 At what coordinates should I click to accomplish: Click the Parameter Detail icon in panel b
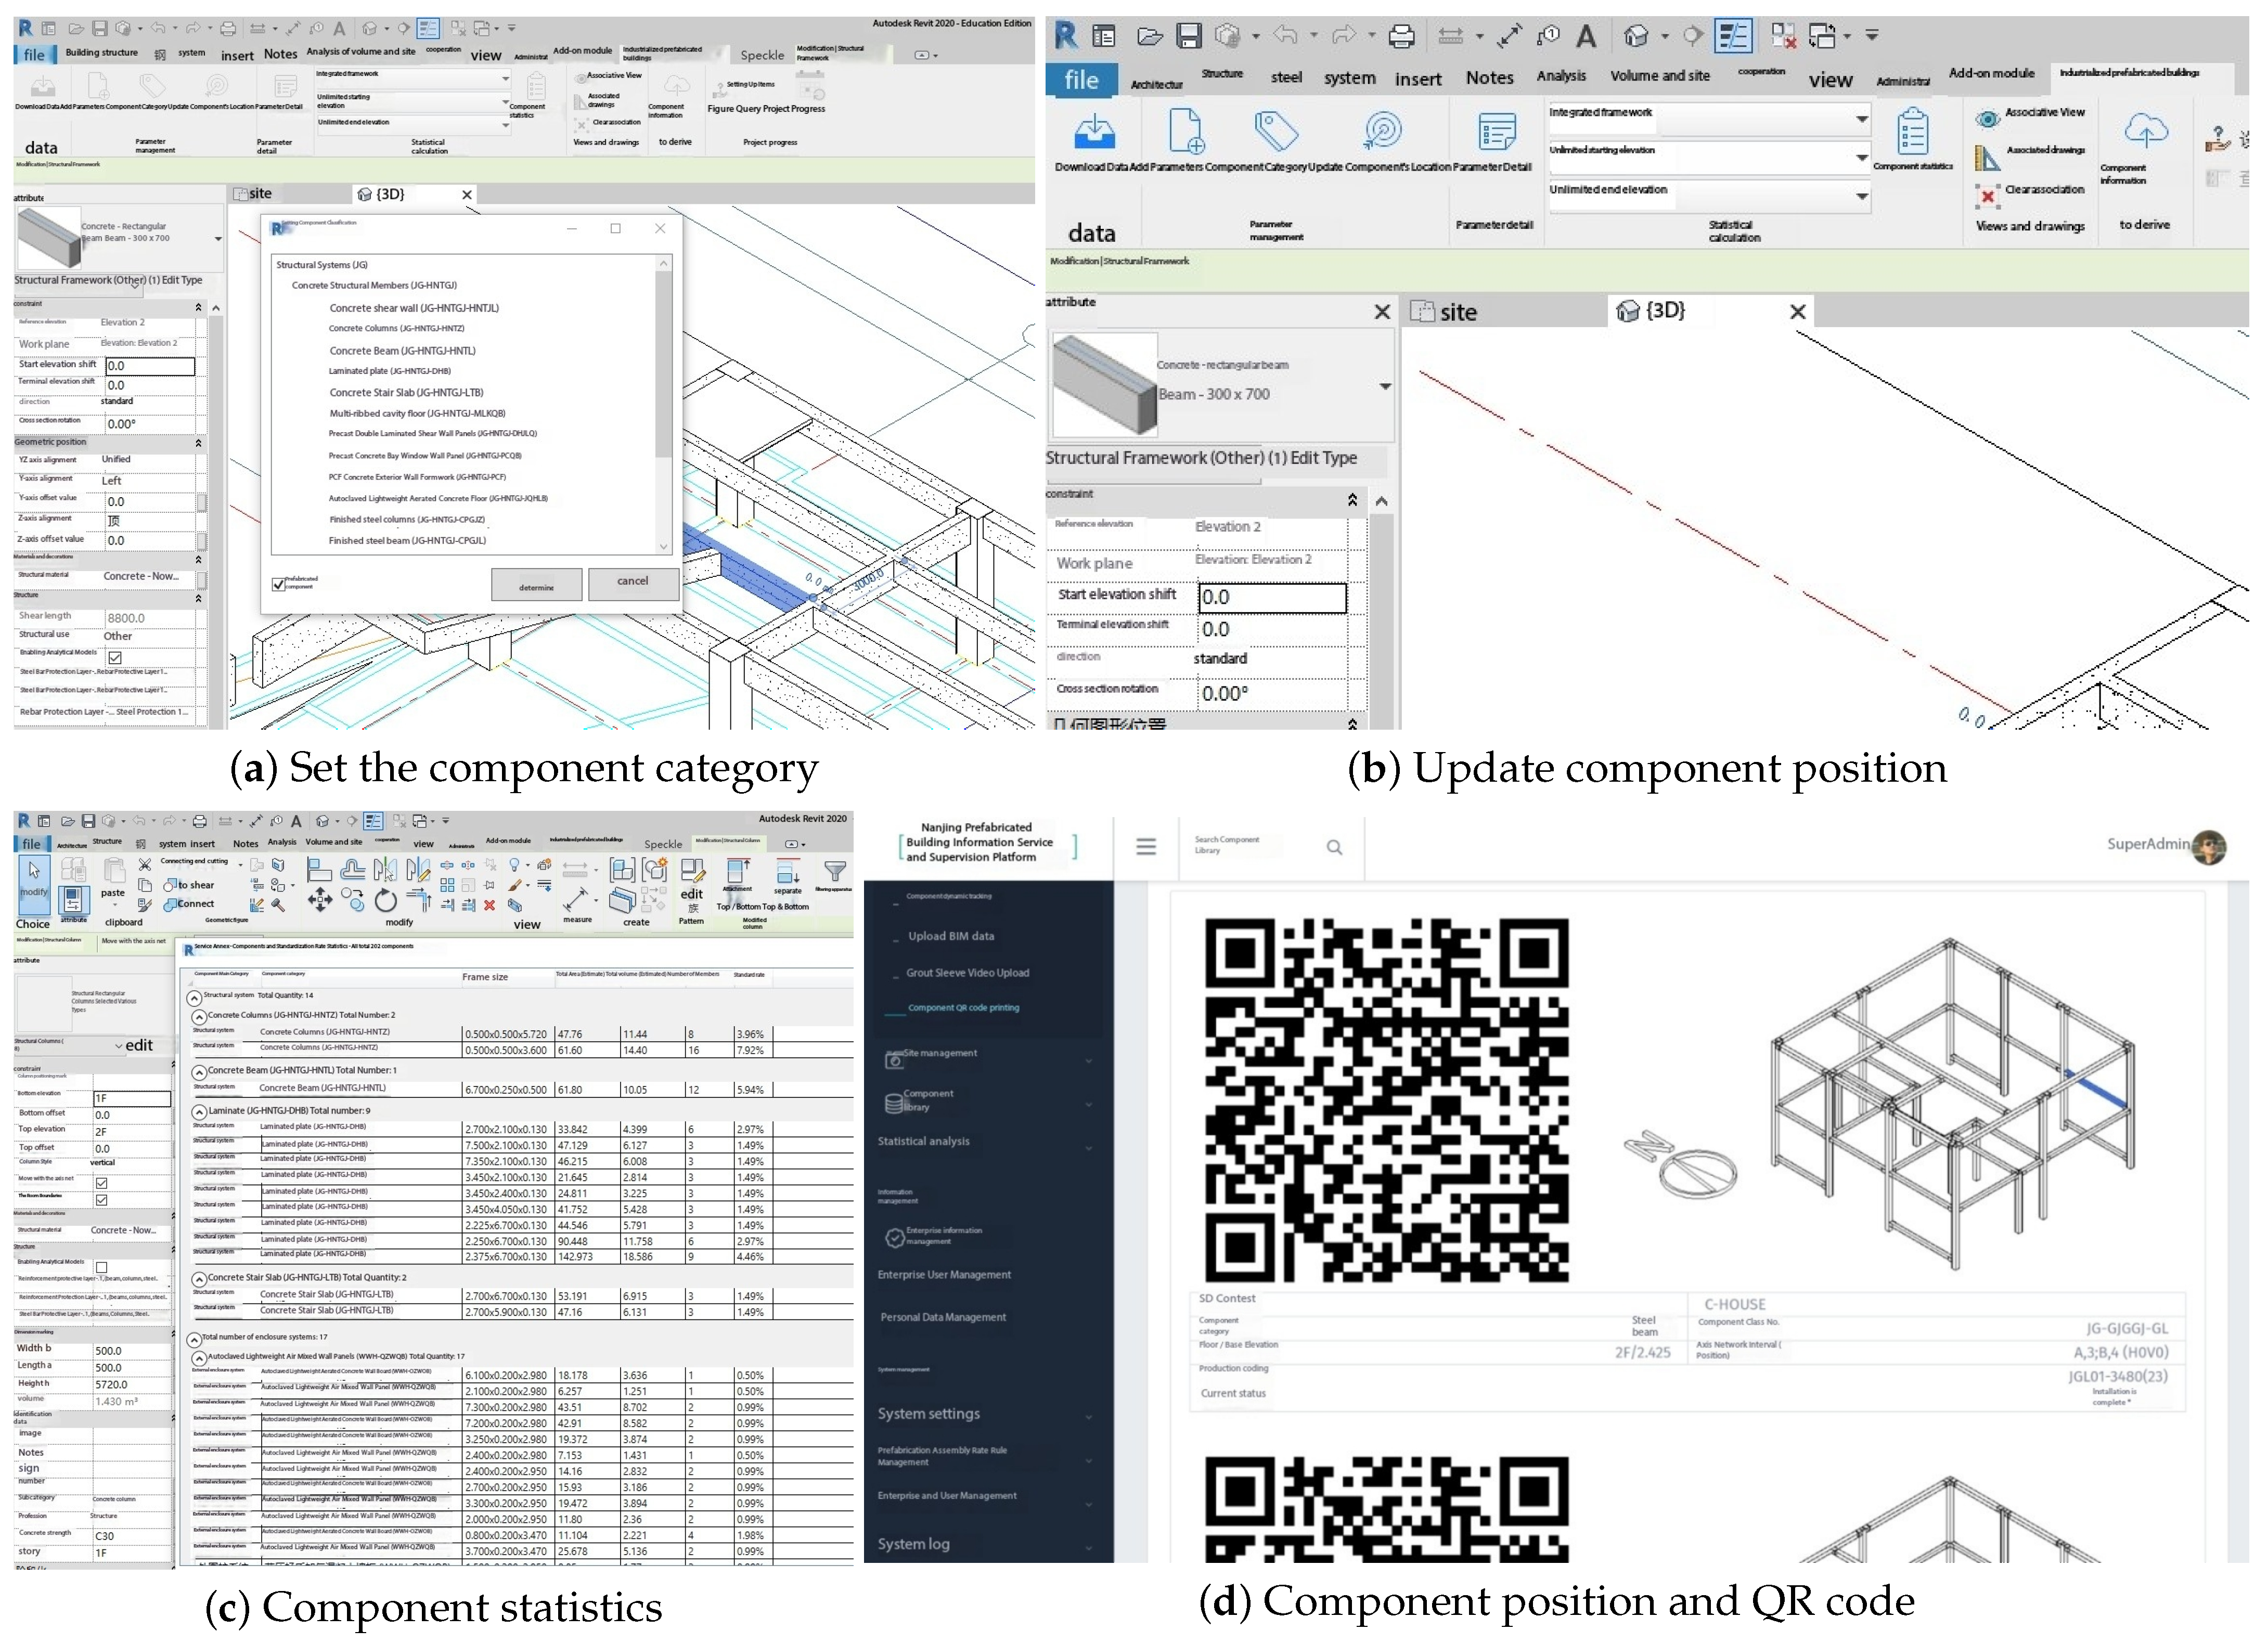[x=1496, y=131]
